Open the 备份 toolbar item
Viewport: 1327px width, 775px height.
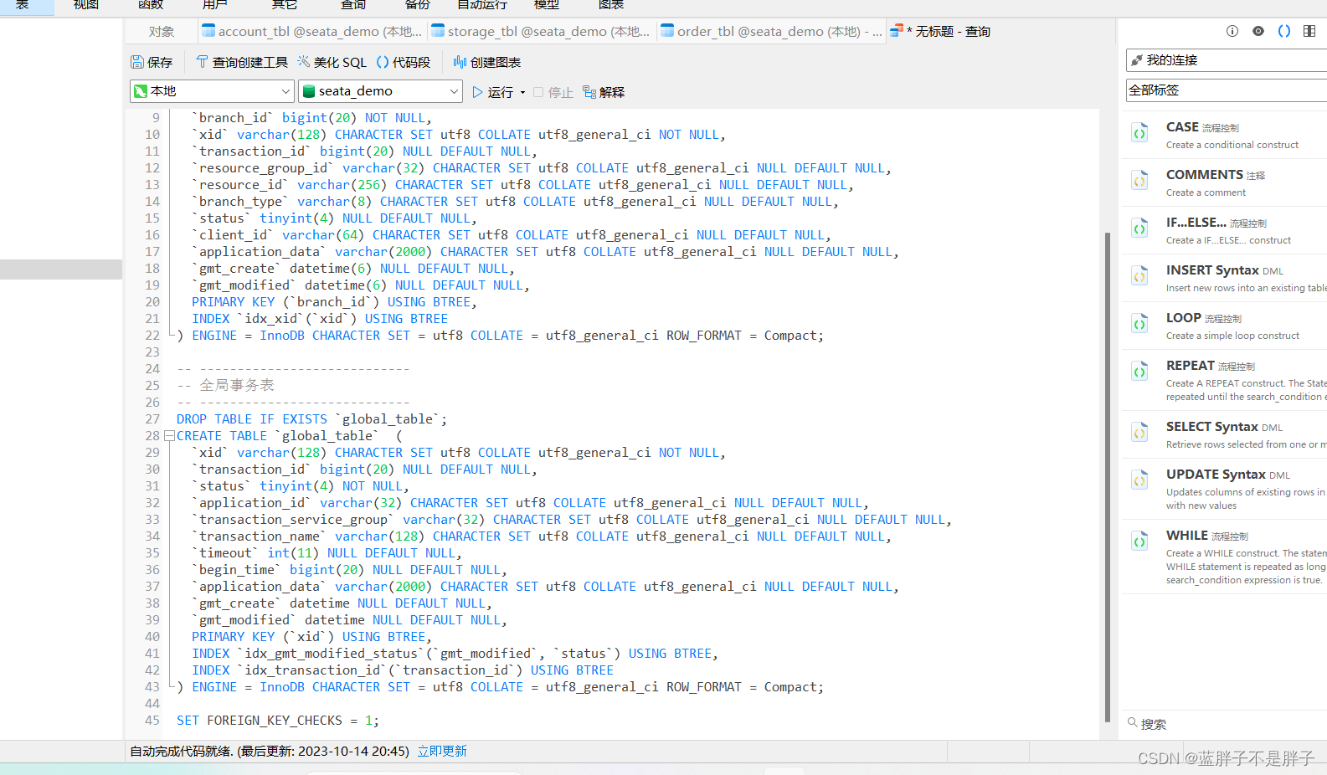pos(418,5)
